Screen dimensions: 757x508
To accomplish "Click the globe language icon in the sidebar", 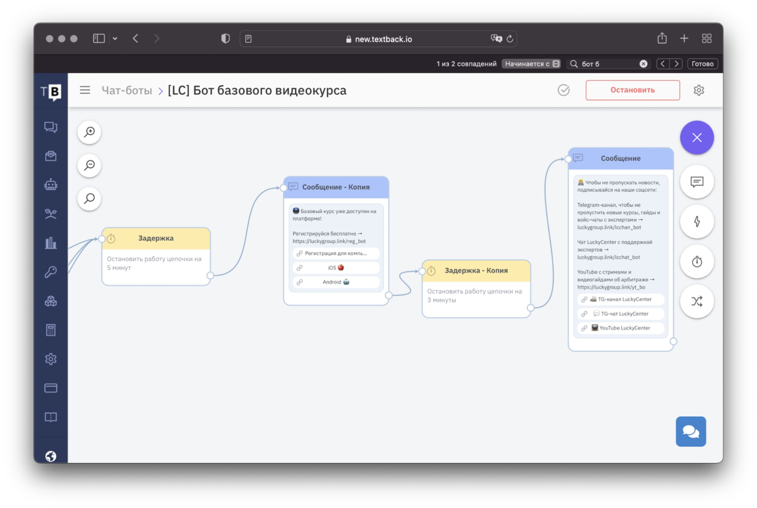I will [51, 456].
